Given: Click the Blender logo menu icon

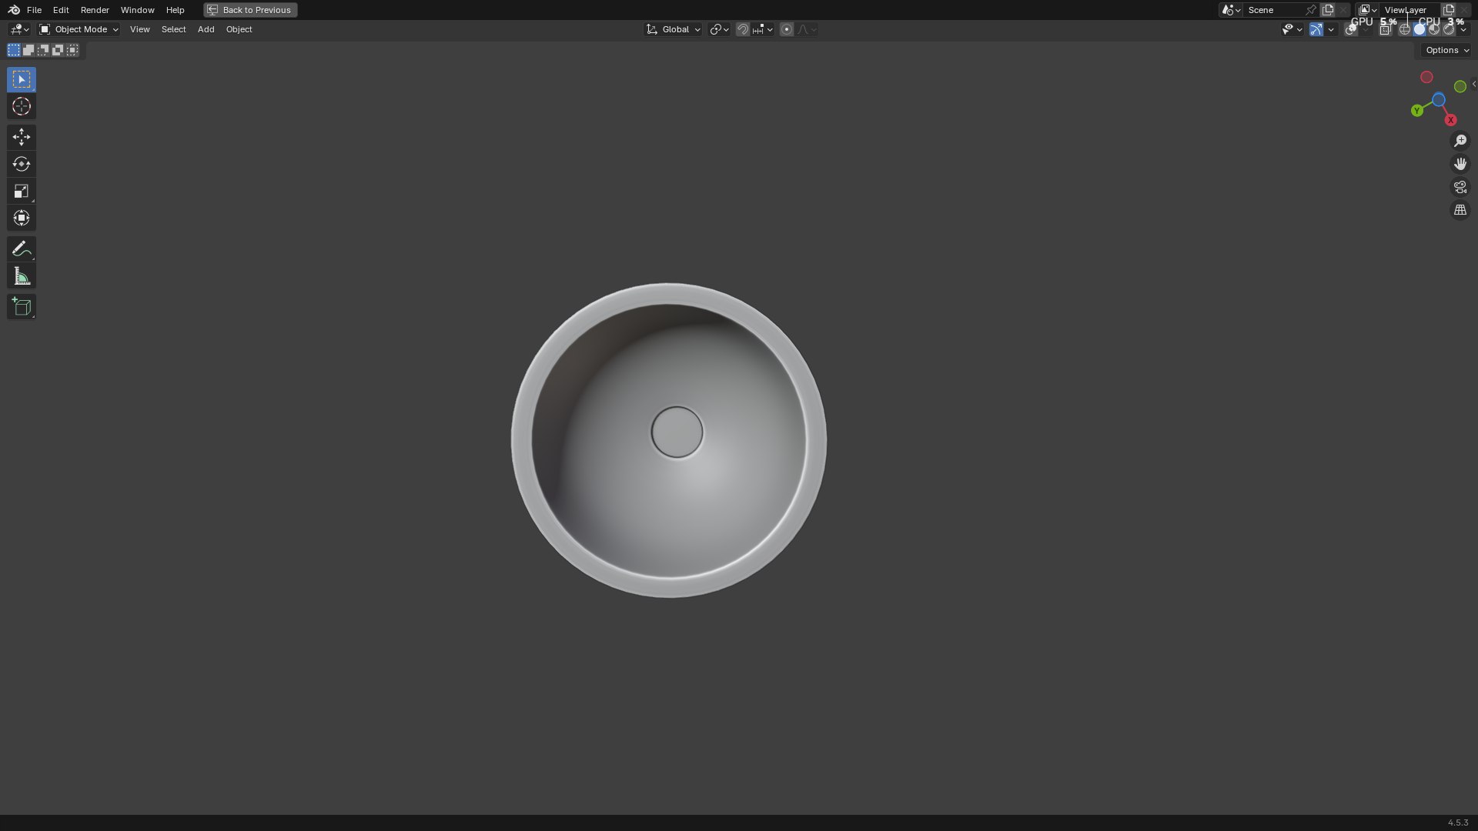Looking at the screenshot, I should coord(14,10).
